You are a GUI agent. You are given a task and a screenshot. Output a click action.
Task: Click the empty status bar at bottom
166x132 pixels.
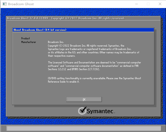click(x=84, y=128)
